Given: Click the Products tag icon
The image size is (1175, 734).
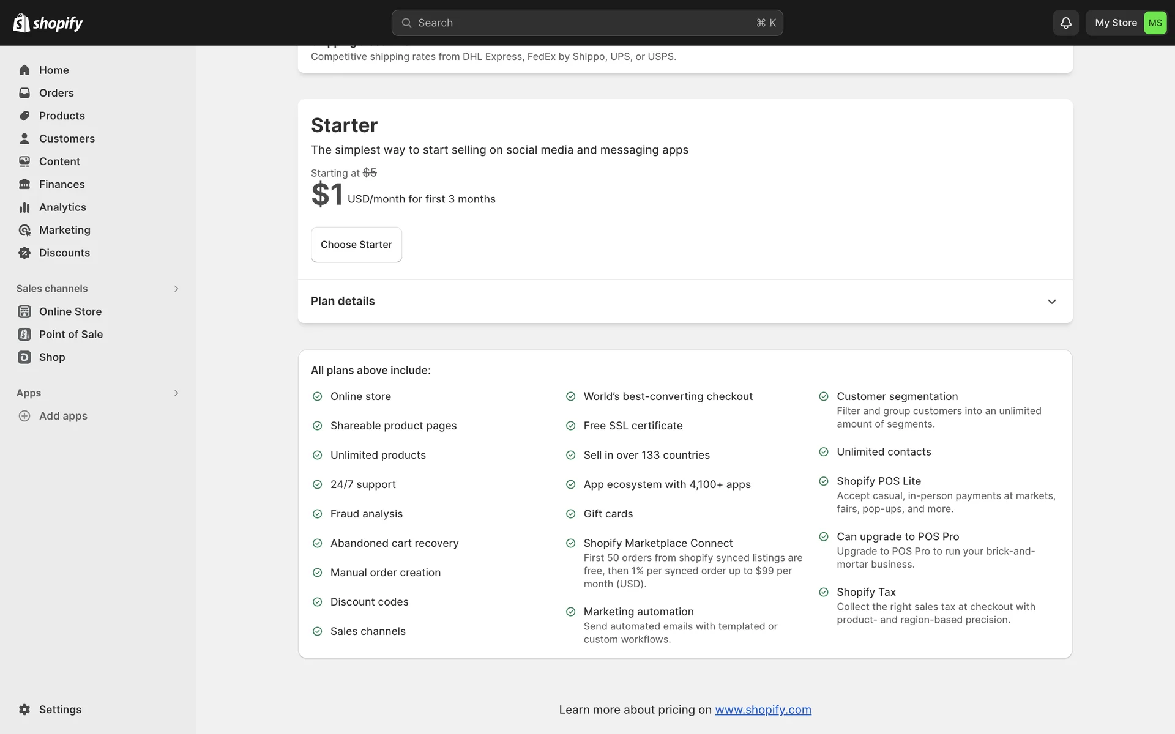Looking at the screenshot, I should click(24, 116).
